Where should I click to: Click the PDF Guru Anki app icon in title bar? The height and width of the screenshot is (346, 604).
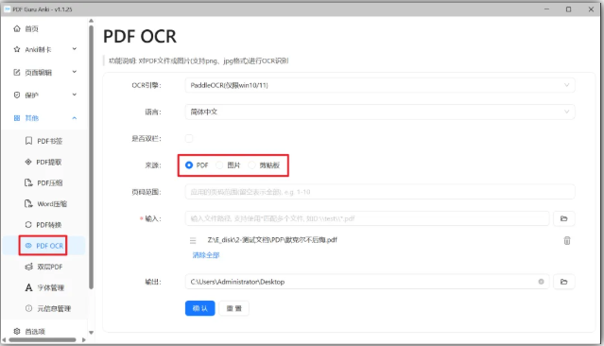click(x=7, y=9)
